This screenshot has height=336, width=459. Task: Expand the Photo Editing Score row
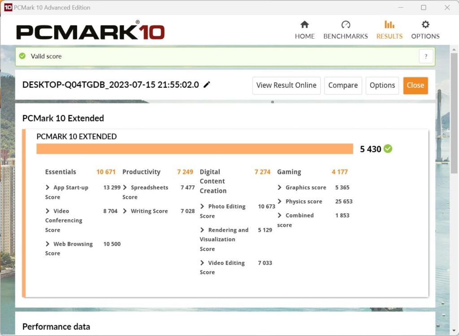click(x=203, y=207)
